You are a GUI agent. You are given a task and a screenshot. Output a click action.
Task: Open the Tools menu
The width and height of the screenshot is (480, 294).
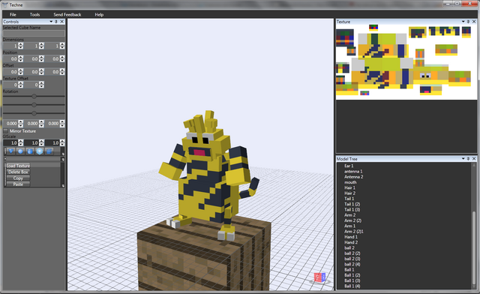[x=34, y=14]
